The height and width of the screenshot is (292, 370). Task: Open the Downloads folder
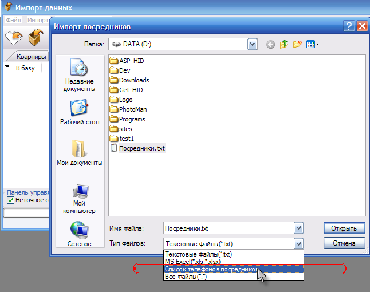click(133, 80)
